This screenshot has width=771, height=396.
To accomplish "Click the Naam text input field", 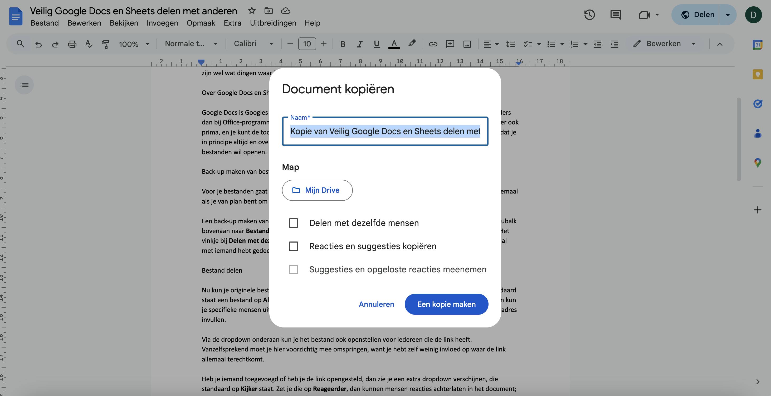I will 385,131.
